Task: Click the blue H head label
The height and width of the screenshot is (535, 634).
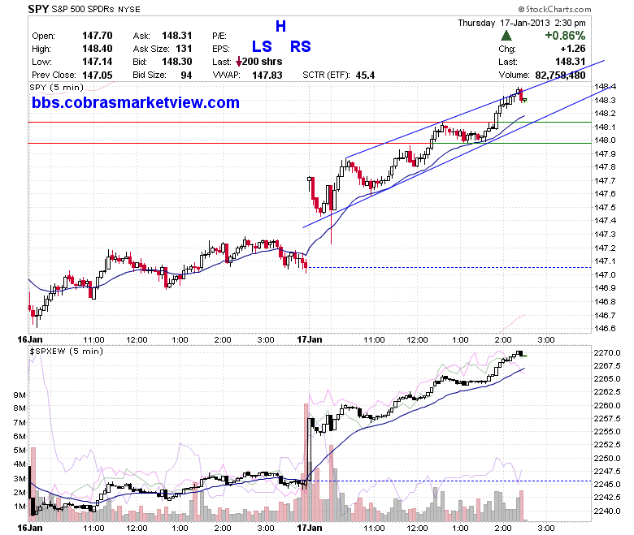Action: click(x=280, y=26)
